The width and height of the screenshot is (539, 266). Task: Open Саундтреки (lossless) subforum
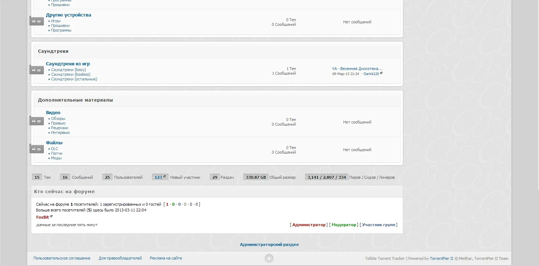click(71, 74)
